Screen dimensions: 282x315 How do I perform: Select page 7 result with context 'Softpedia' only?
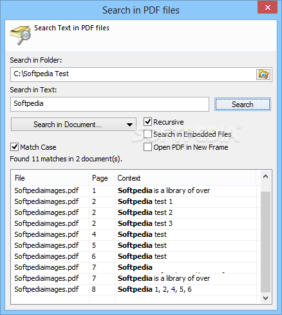click(136, 267)
